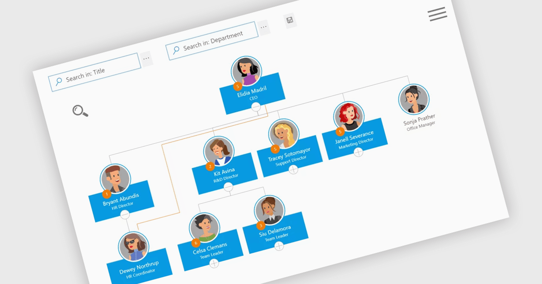The image size is (542, 284).
Task: Click the HR Director title text
Action: [122, 206]
